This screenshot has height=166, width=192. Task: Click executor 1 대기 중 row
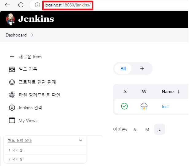tap(45, 150)
